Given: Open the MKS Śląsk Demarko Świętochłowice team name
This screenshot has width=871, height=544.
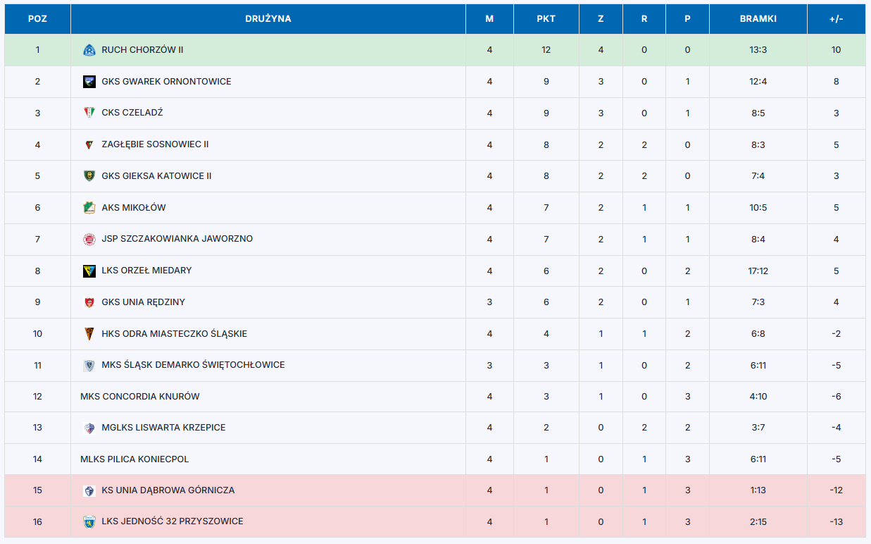Looking at the screenshot, I should click(x=193, y=365).
